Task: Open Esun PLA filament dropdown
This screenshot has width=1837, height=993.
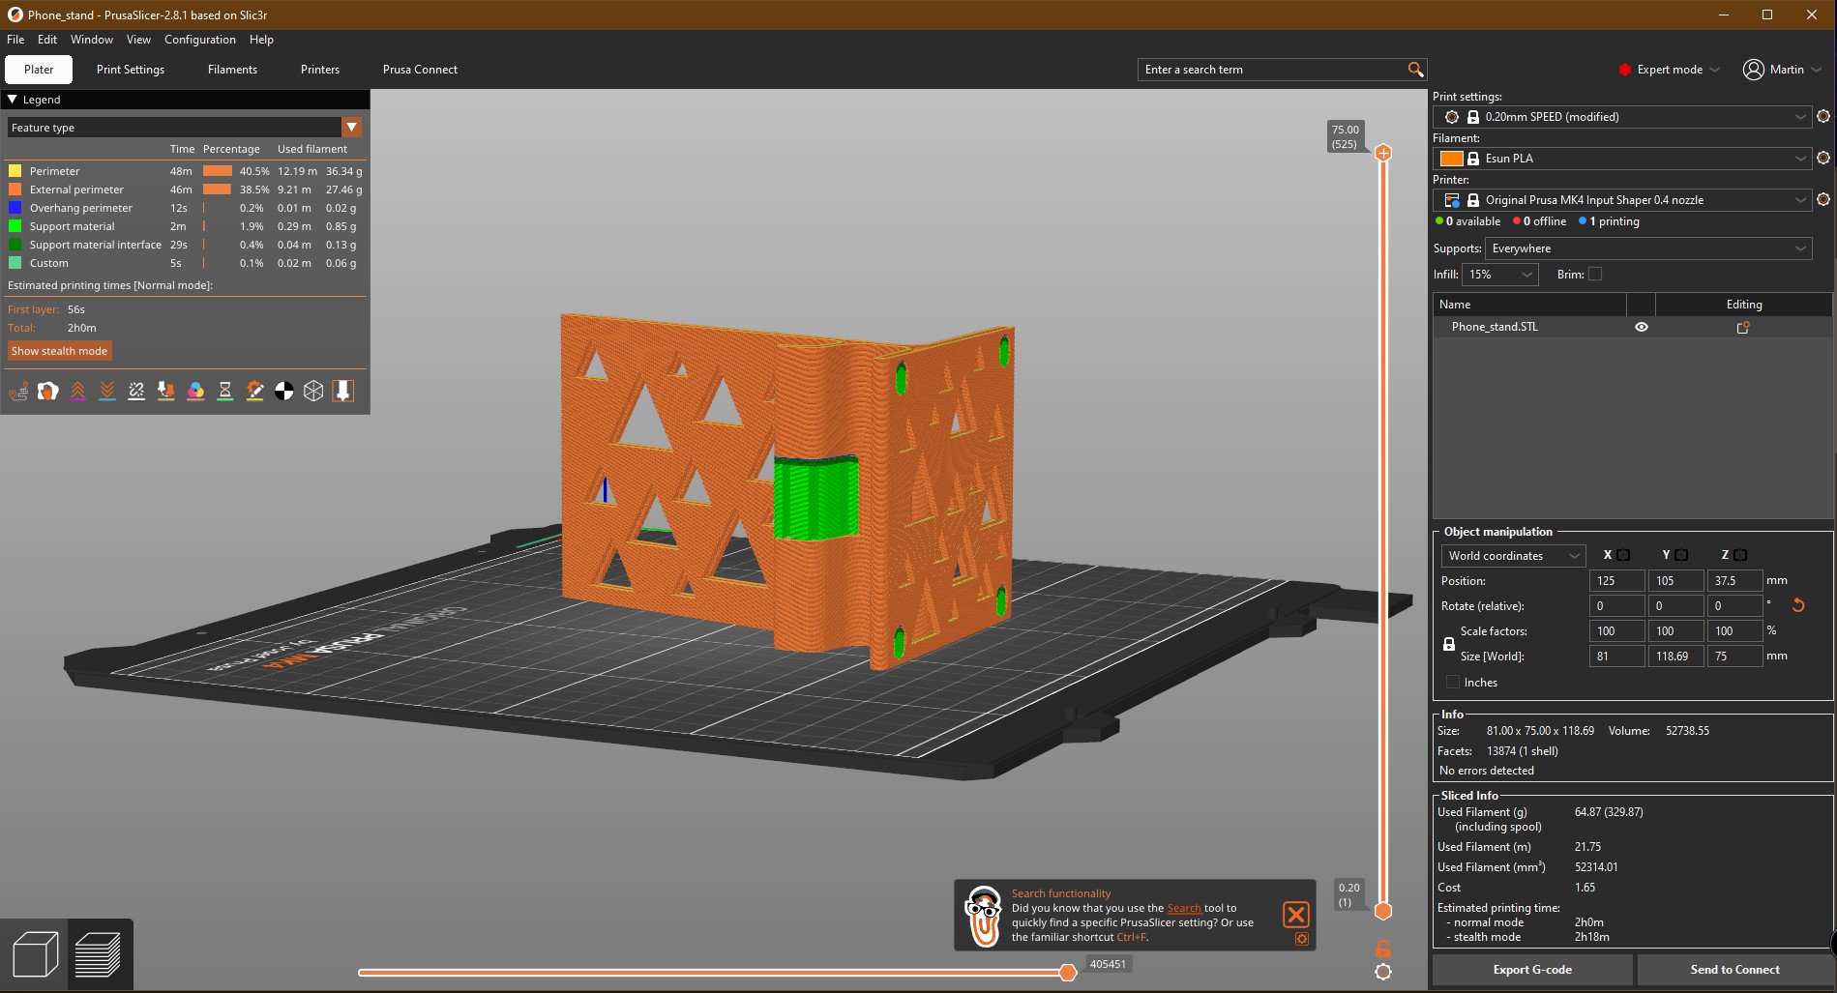Action: pyautogui.click(x=1621, y=159)
